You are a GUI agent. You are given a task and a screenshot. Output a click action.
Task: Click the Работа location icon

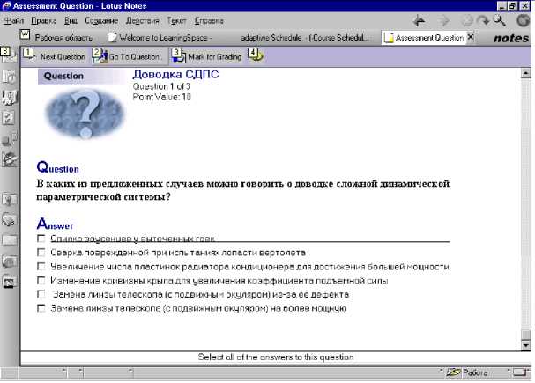coord(453,372)
